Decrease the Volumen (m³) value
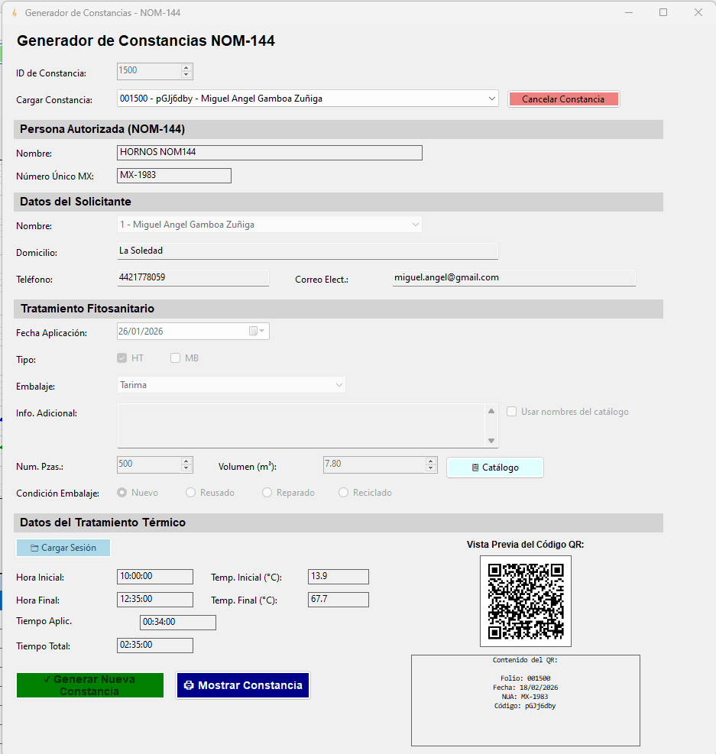 point(431,468)
